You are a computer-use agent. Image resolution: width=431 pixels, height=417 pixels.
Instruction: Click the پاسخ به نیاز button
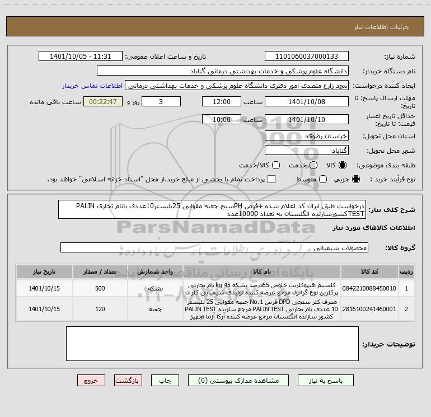[x=325, y=381]
